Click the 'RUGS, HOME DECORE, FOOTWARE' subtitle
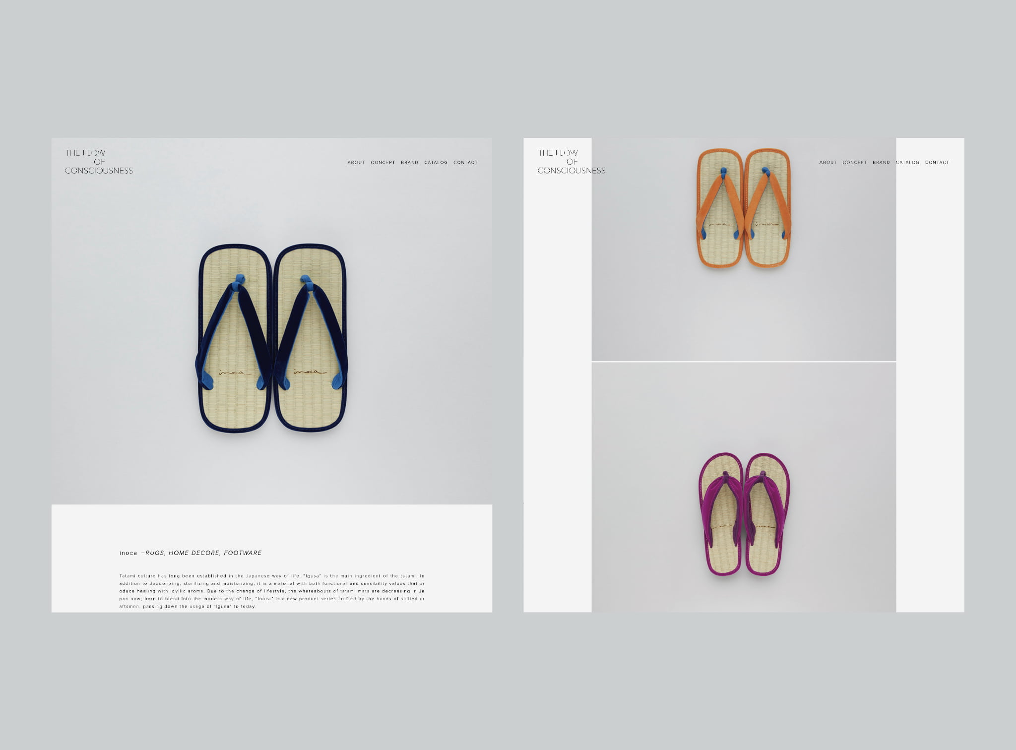Viewport: 1016px width, 750px height. [x=203, y=553]
